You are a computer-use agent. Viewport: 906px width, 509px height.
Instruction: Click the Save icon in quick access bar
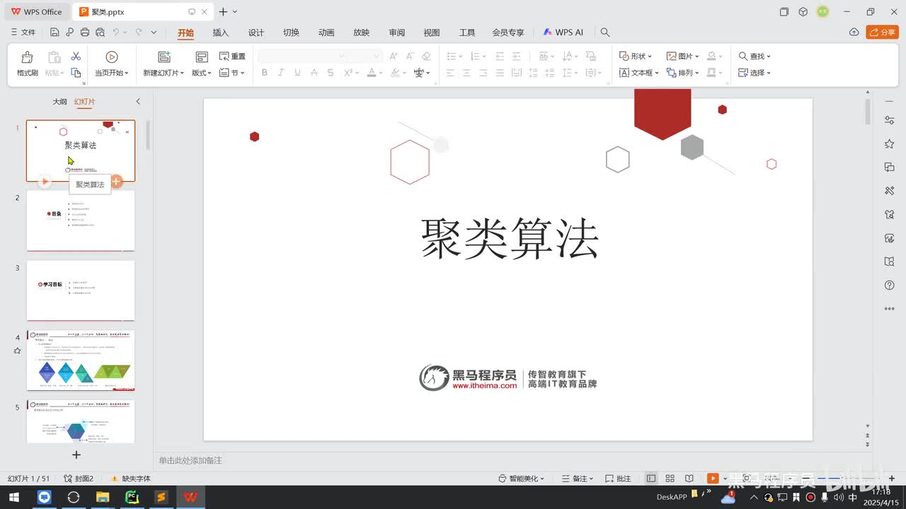point(55,33)
